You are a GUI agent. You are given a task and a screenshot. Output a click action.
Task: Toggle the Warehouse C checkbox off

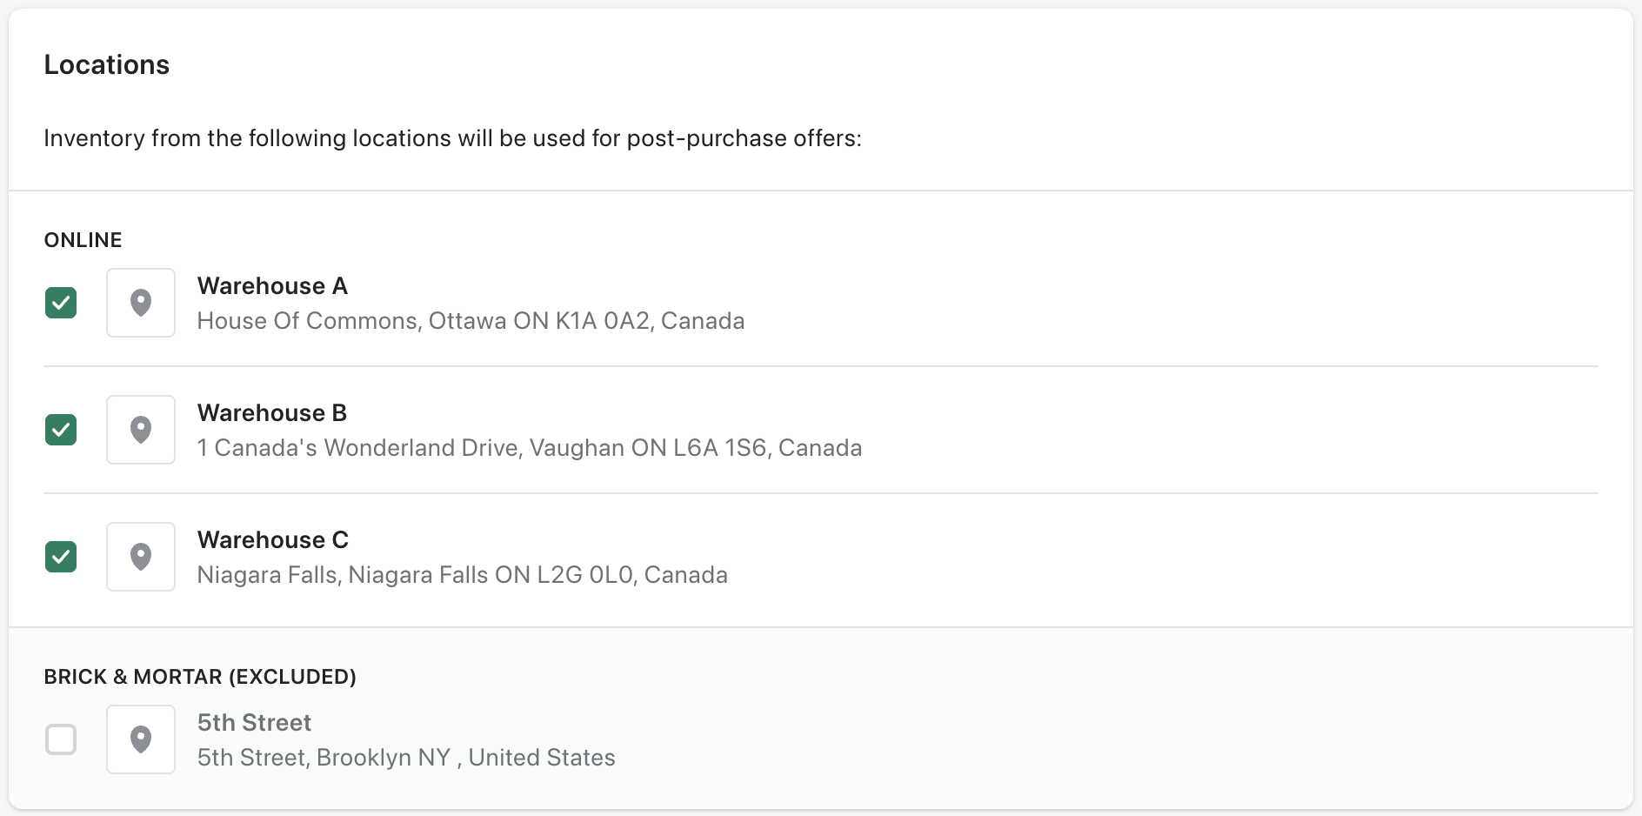click(61, 557)
